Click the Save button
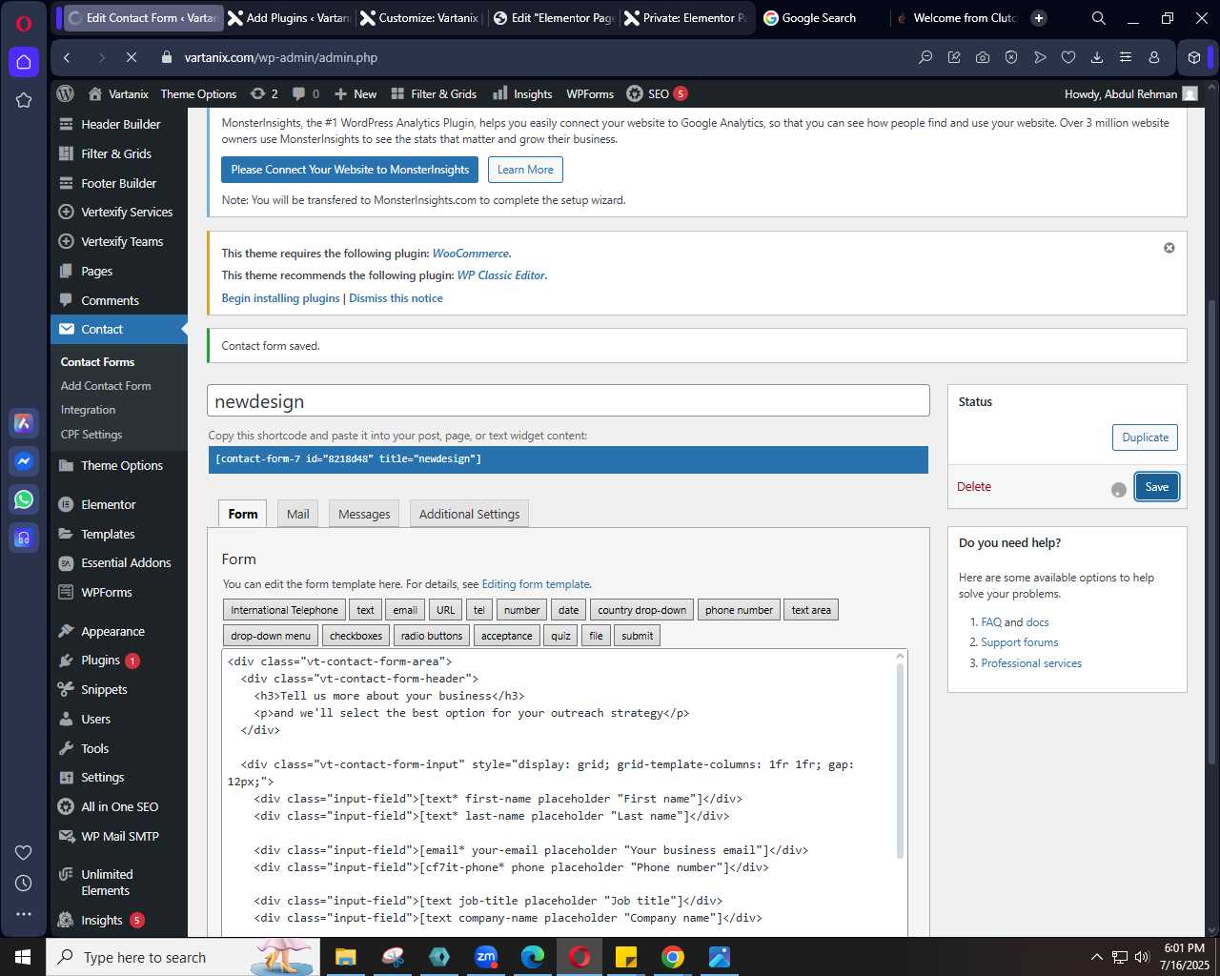 coord(1156,487)
